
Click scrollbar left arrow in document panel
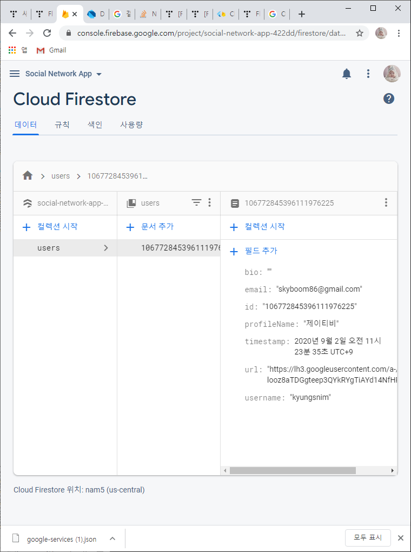point(225,471)
